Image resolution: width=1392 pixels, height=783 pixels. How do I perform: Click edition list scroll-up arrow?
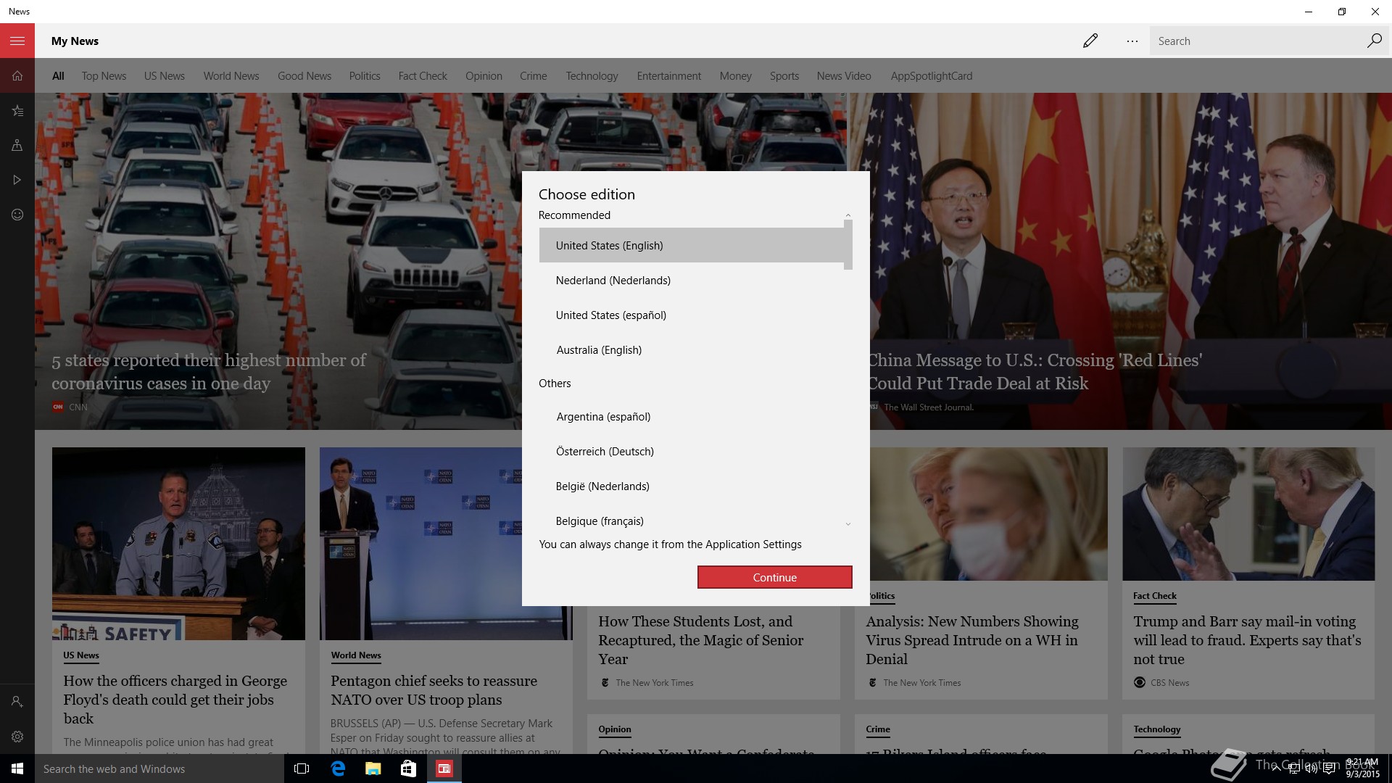pyautogui.click(x=848, y=215)
